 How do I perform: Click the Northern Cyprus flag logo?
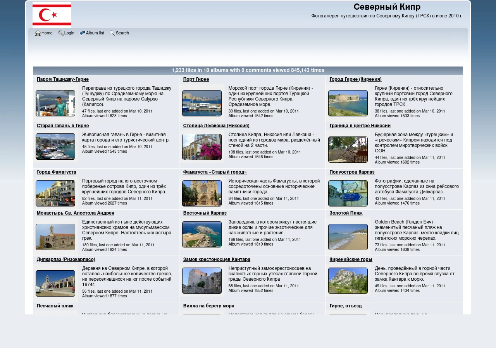(x=52, y=14)
